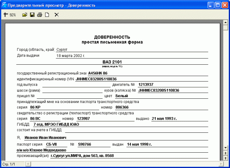This screenshot has height=168, width=230.
Task: Click the name 'Иванов Иван Иванович'
Action: click(x=45, y=137)
